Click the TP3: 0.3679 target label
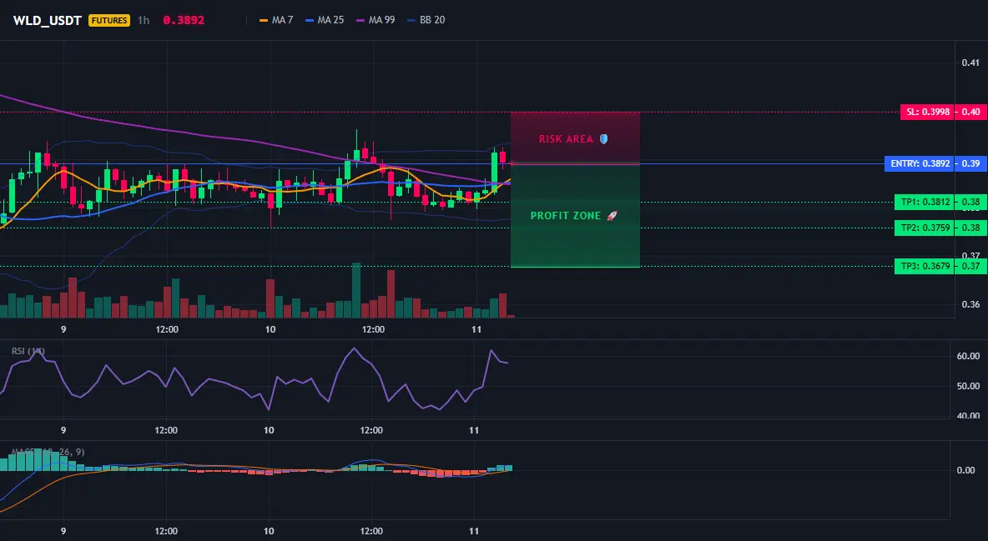 (925, 267)
